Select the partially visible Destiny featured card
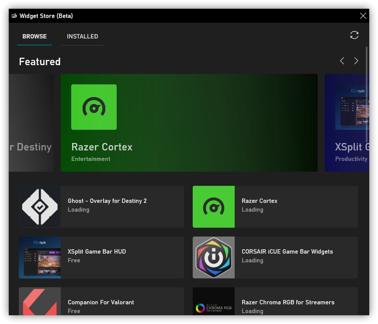Screen dimensions: 378x324 (x=31, y=123)
